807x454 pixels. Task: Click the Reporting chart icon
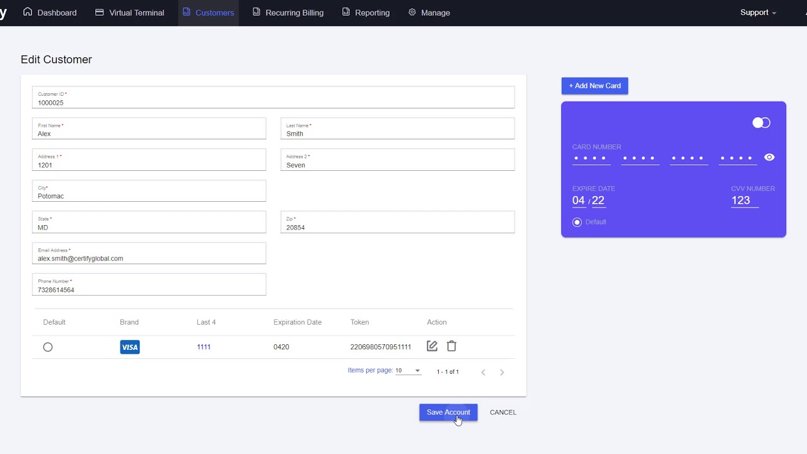tap(346, 12)
